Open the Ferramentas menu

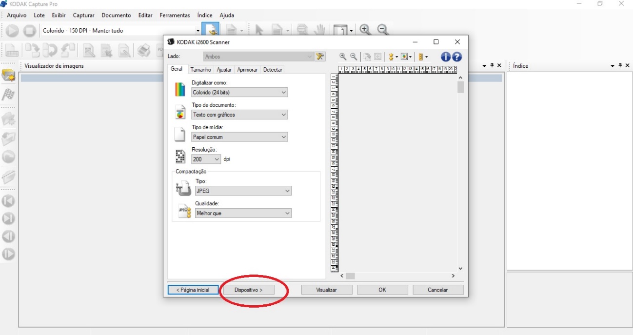[175, 15]
